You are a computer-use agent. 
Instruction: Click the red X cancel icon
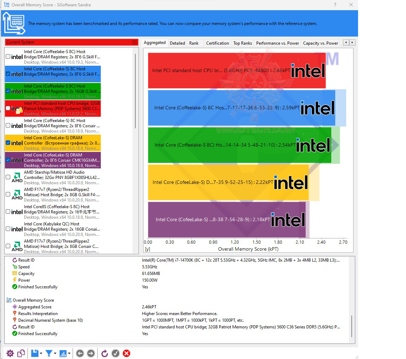pos(127,353)
